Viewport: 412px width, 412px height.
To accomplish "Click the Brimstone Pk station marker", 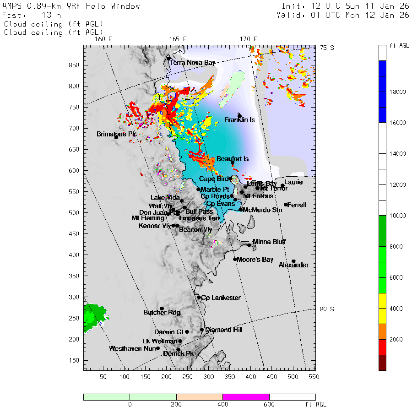I will (x=116, y=137).
